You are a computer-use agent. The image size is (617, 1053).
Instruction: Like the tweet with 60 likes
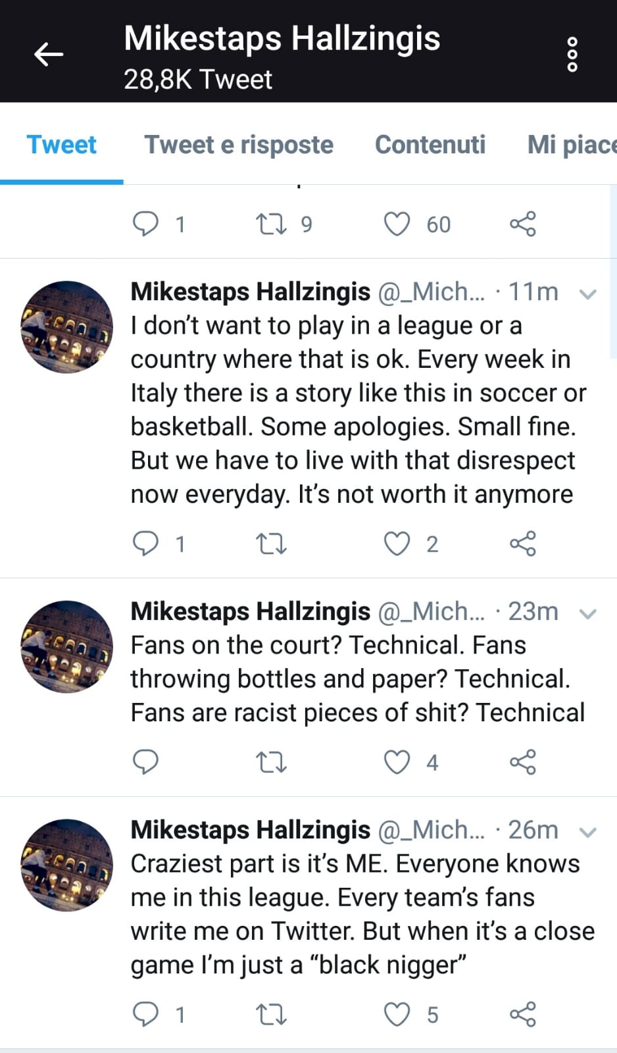coord(397,224)
